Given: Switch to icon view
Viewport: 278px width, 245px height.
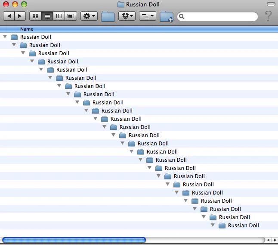Looking at the screenshot, I should 35,16.
